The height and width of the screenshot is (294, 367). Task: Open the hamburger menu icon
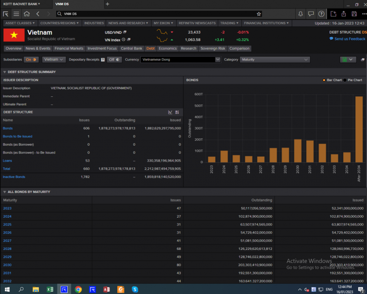click(16, 14)
